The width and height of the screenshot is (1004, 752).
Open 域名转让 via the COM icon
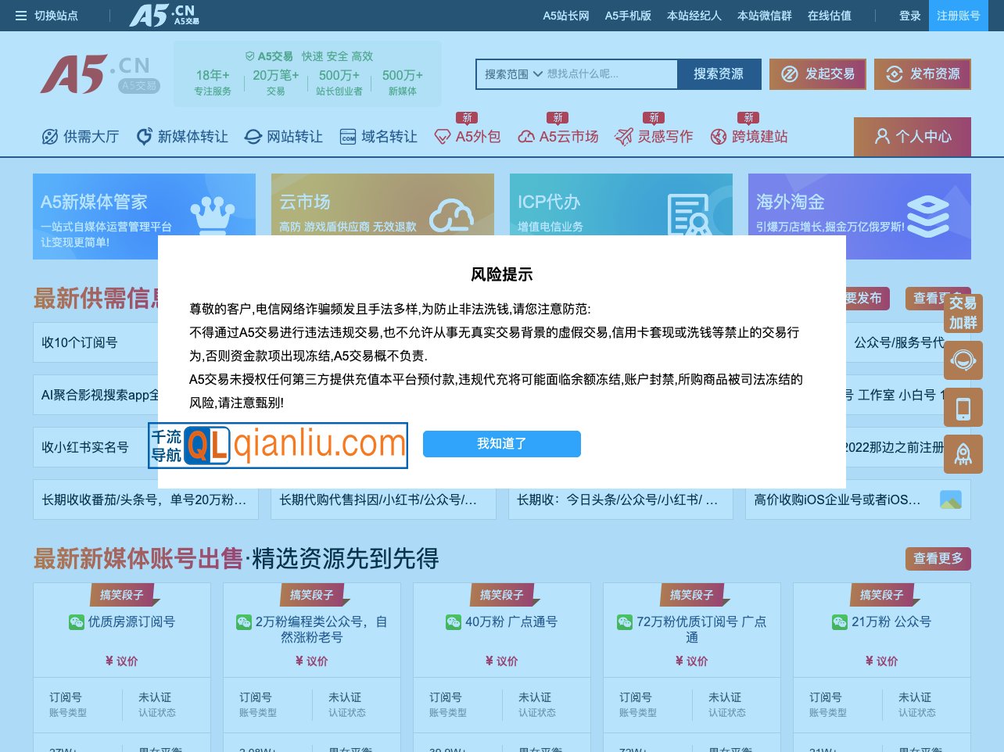coord(346,136)
